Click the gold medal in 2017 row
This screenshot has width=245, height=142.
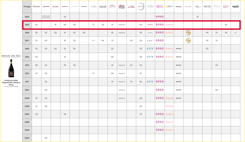click(188, 41)
